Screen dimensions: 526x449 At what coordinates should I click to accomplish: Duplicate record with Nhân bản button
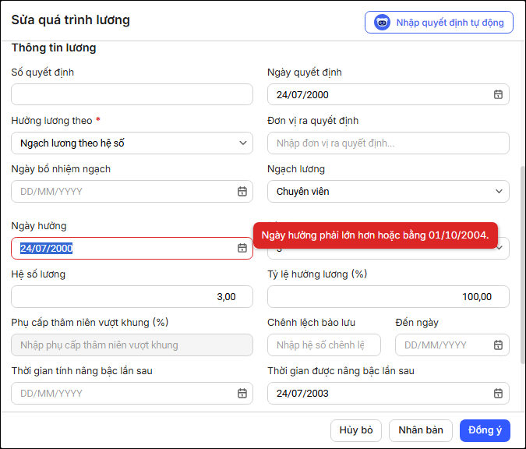[x=421, y=430]
